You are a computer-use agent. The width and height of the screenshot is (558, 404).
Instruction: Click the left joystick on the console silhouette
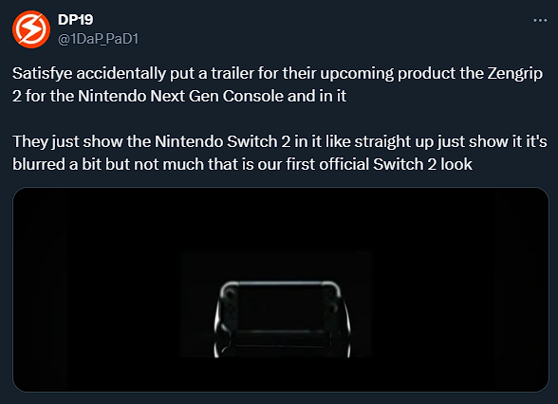click(229, 294)
